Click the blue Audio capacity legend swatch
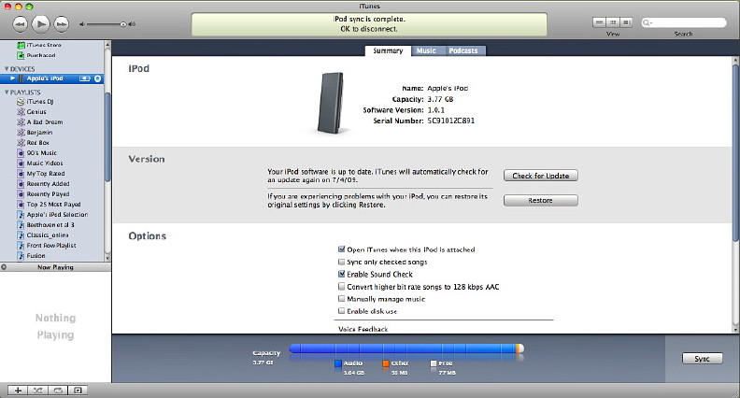Image resolution: width=740 pixels, height=398 pixels. [x=338, y=363]
